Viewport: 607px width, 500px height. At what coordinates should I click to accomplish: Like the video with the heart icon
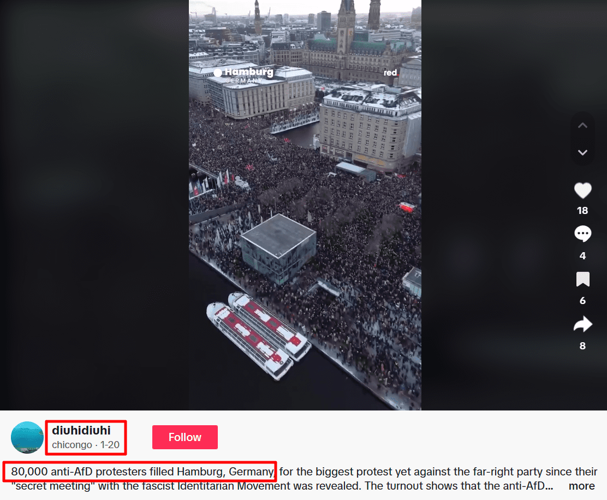coord(582,191)
